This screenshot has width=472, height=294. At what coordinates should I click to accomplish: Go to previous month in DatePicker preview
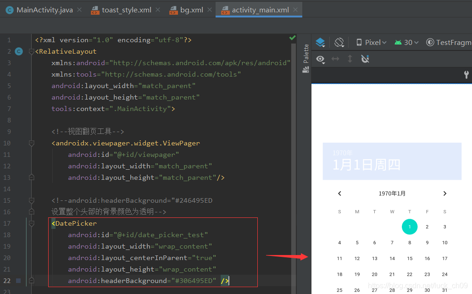coord(339,194)
